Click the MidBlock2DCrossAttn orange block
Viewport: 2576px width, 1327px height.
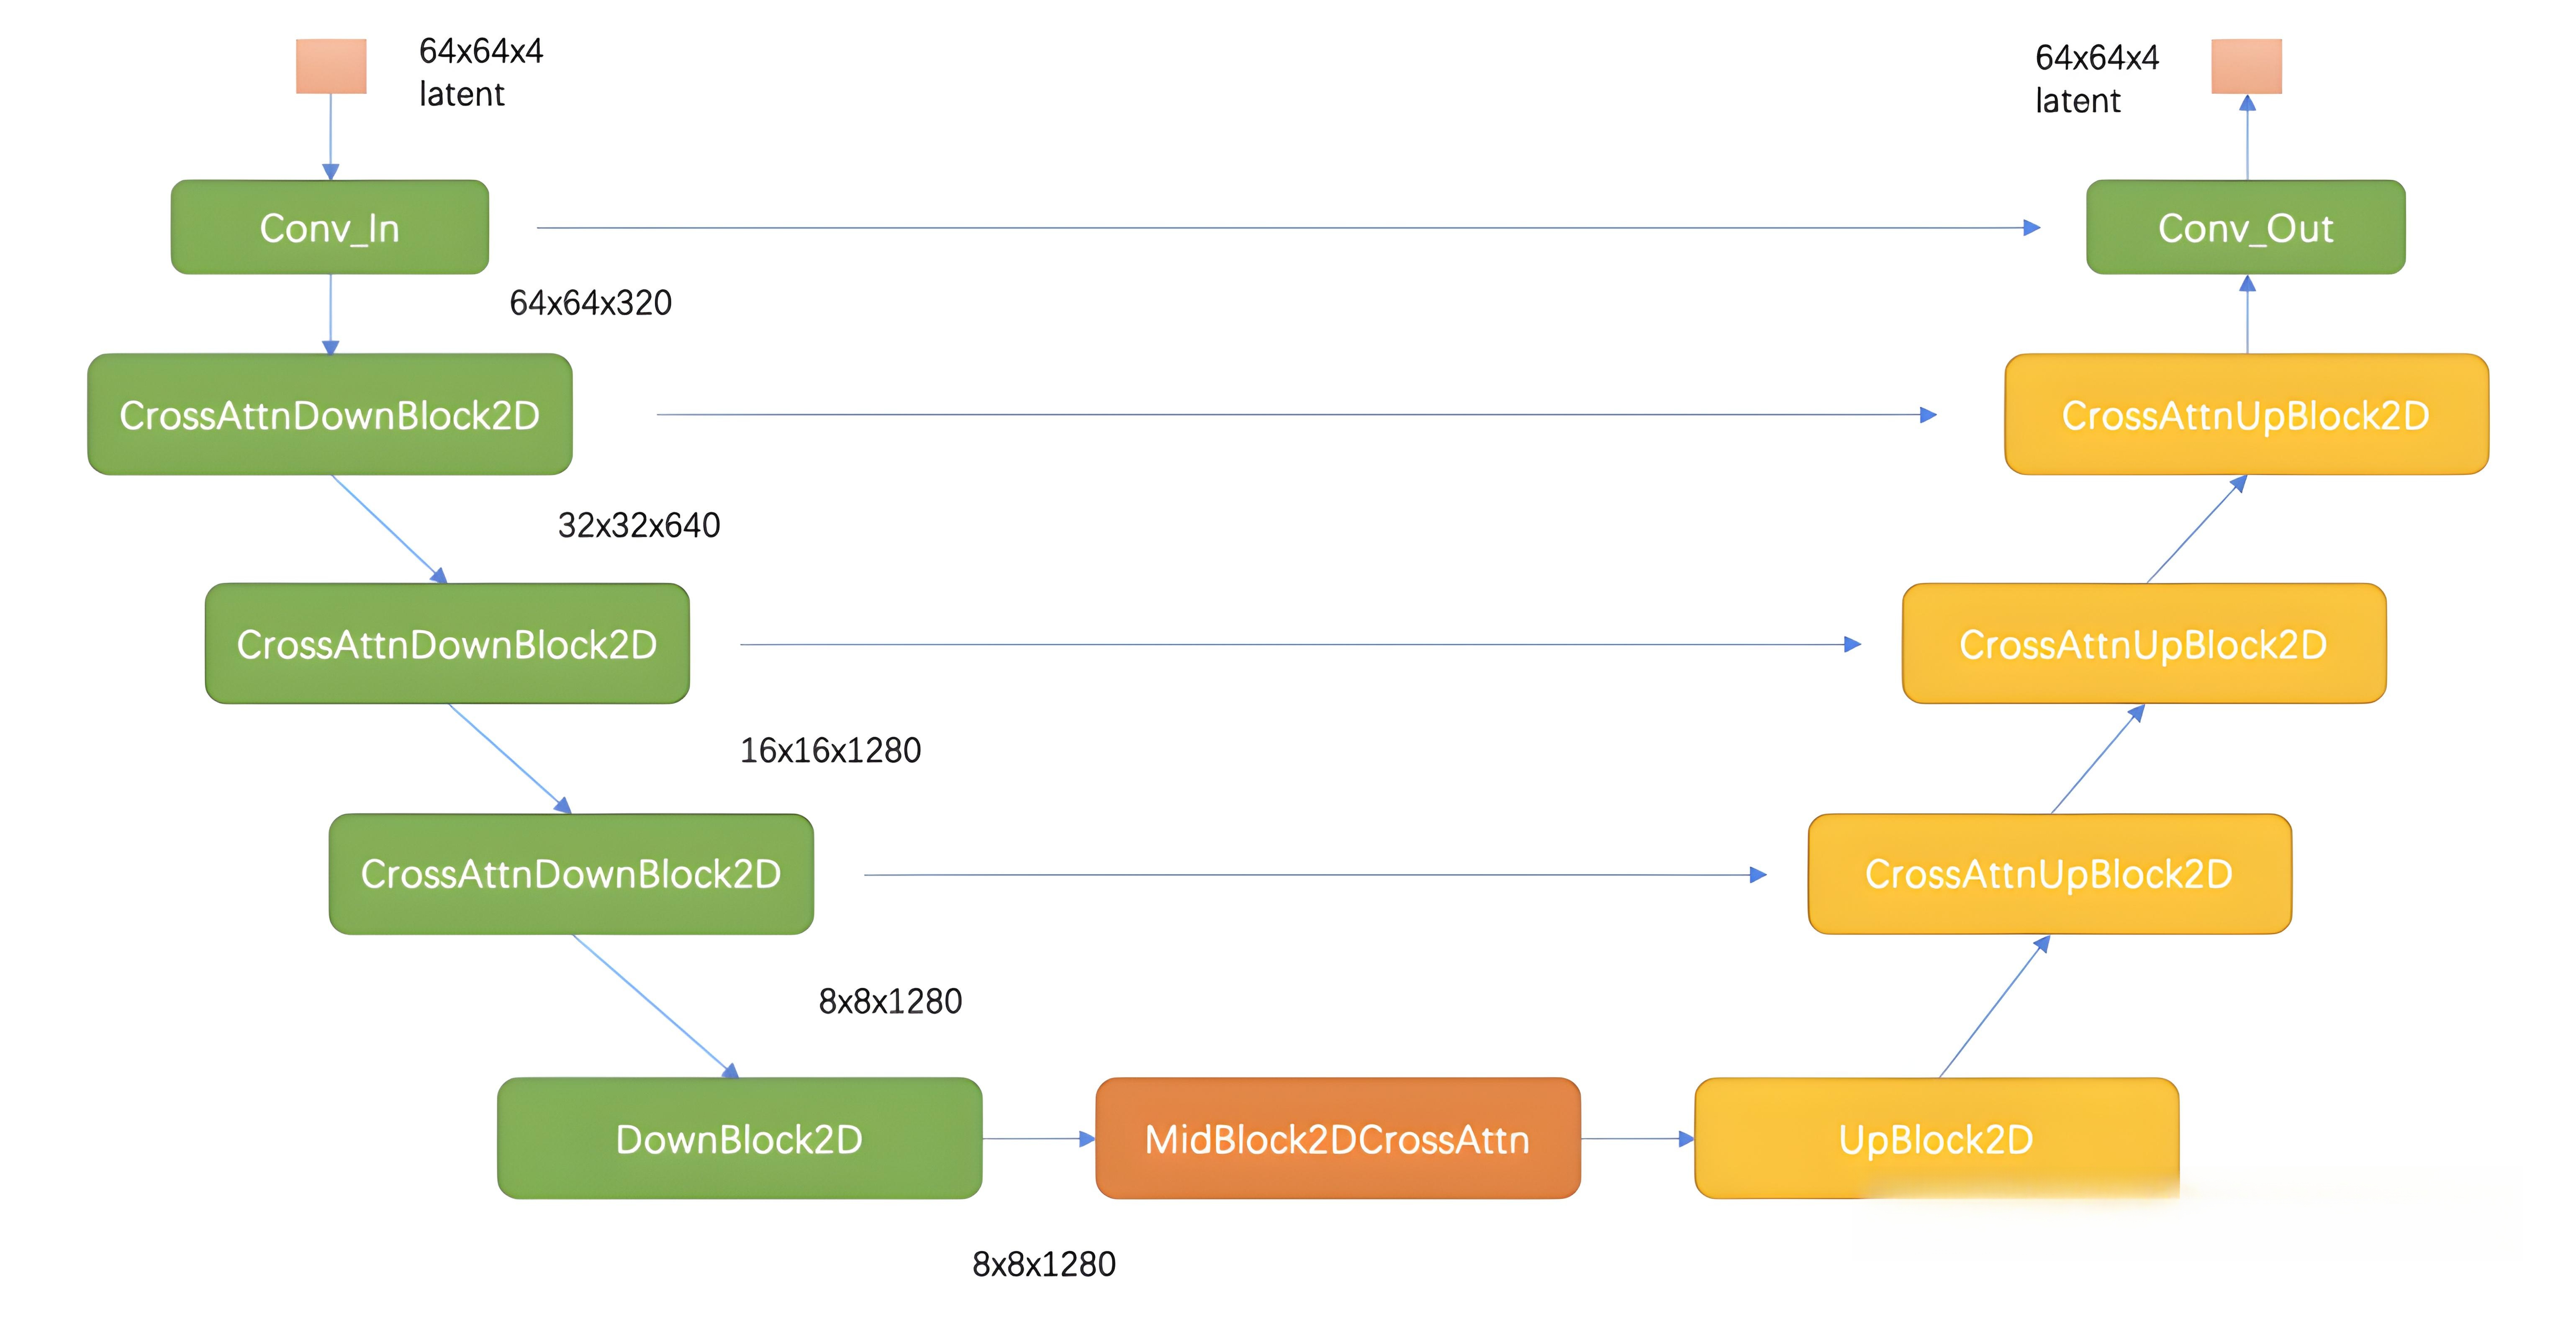click(x=1337, y=1138)
